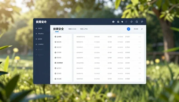The image size is (179, 102).
Task: Click the app title in the top-left header
Action: pos(41,22)
